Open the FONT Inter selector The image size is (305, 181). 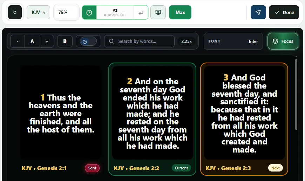point(233,41)
